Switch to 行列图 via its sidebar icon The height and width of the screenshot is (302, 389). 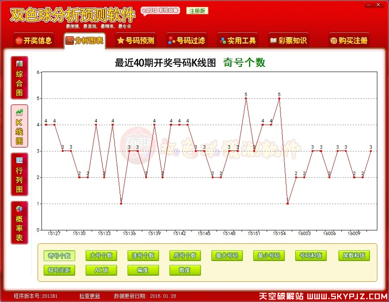(19, 173)
